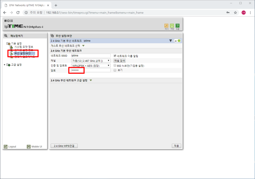Click the 2.4 GHz WPS연결 button

pyautogui.click(x=64, y=146)
